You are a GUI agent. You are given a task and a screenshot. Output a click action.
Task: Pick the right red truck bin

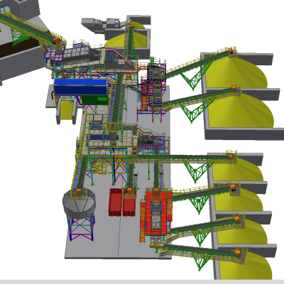pyautogui.click(x=129, y=203)
